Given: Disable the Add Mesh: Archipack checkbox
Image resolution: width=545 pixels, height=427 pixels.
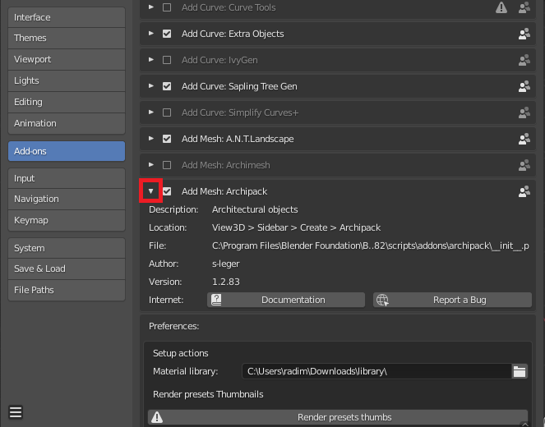Looking at the screenshot, I should tap(168, 191).
